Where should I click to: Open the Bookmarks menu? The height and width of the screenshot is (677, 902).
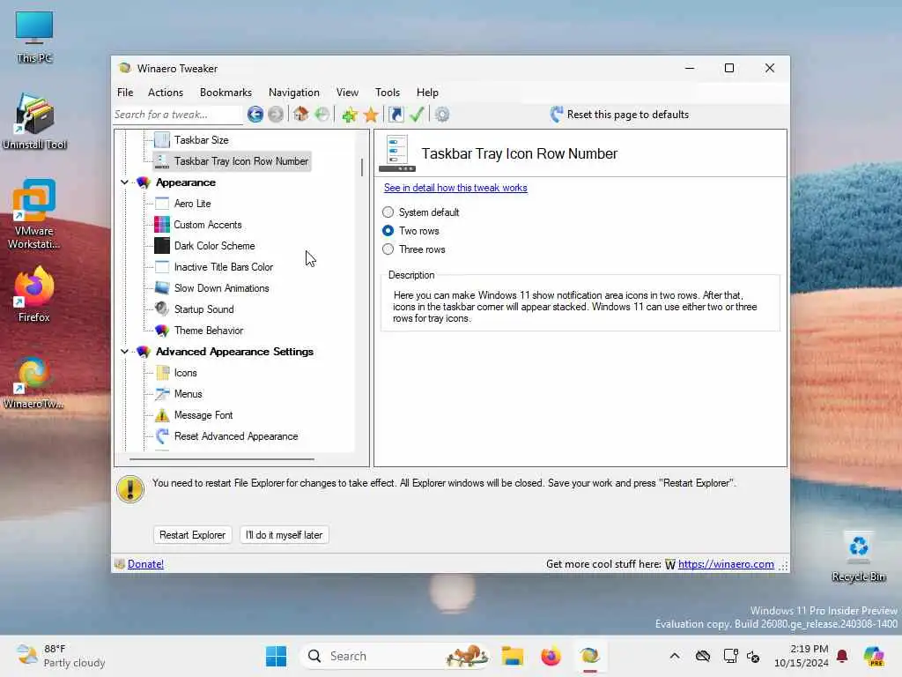[x=225, y=92]
